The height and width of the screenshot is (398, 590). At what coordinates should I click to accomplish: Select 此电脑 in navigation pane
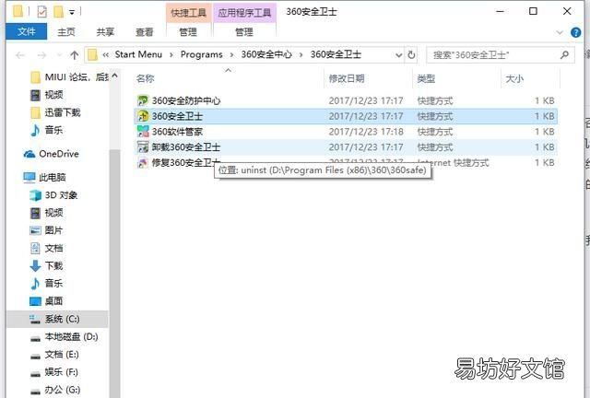44,177
